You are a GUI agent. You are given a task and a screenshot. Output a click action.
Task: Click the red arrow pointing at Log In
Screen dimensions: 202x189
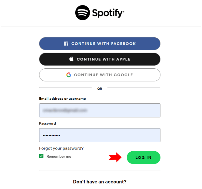click(115, 157)
